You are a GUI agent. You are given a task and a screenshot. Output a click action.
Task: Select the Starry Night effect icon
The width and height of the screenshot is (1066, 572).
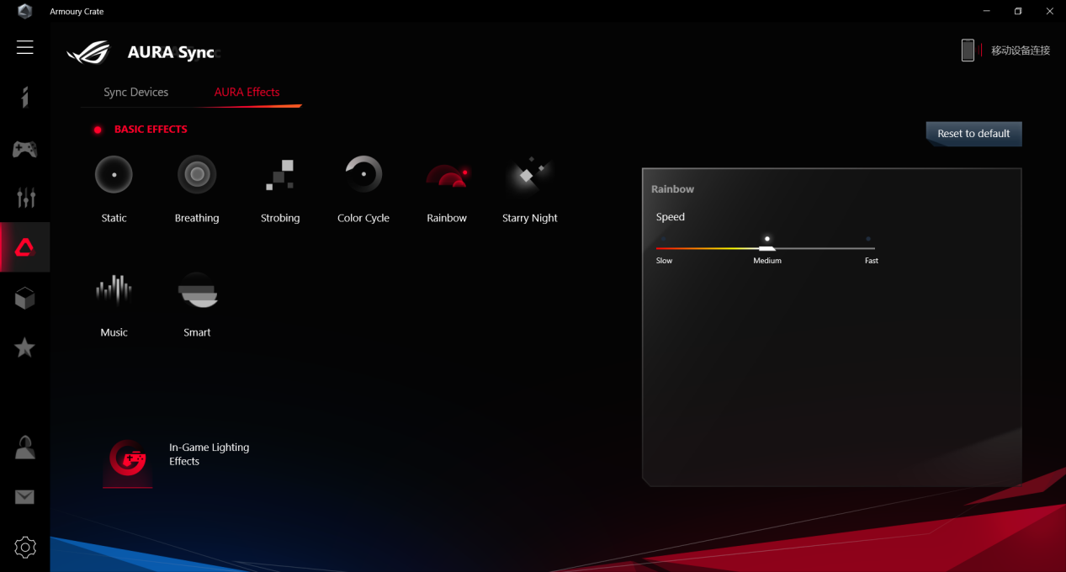point(529,175)
